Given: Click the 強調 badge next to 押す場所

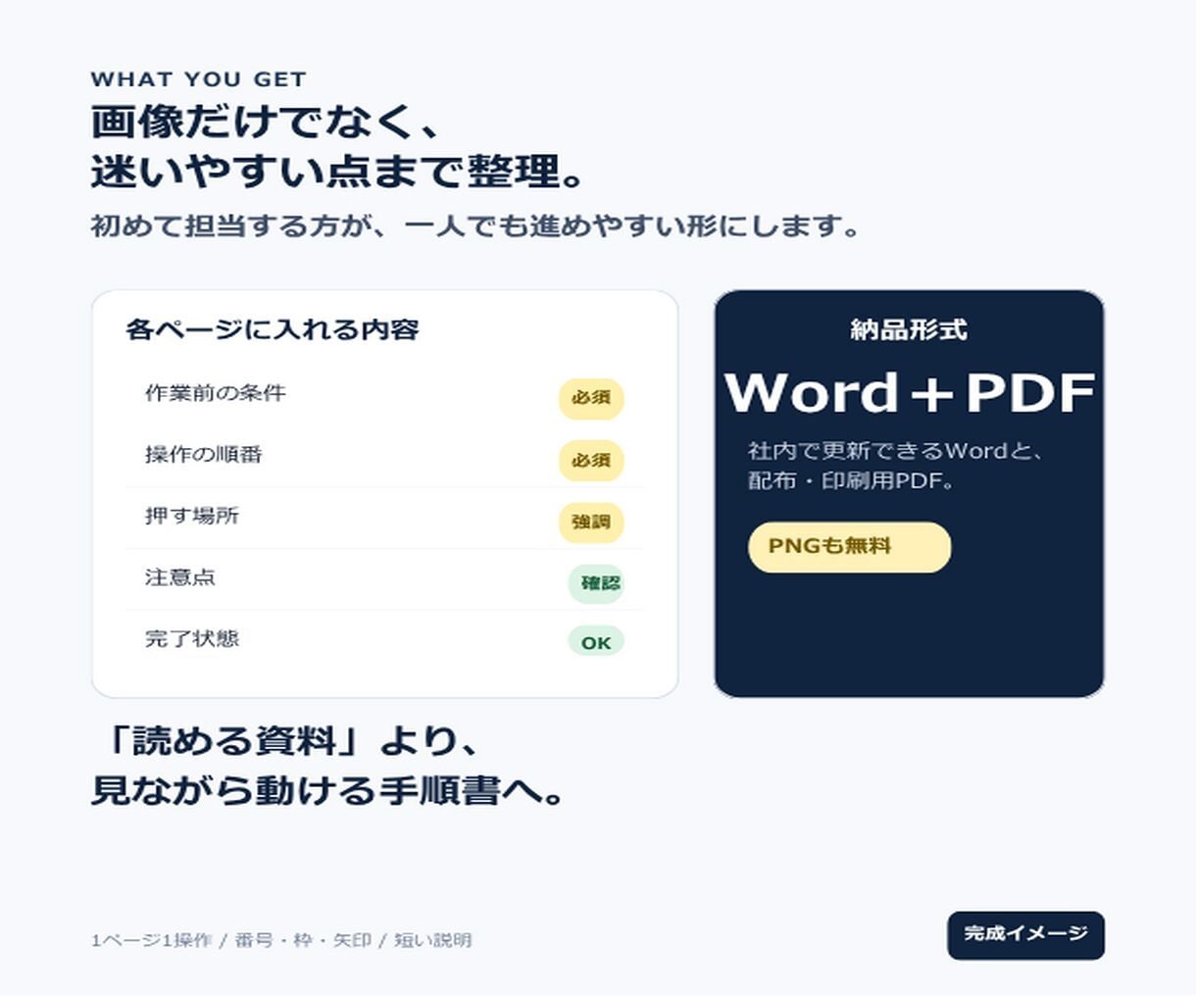Looking at the screenshot, I should pyautogui.click(x=591, y=523).
